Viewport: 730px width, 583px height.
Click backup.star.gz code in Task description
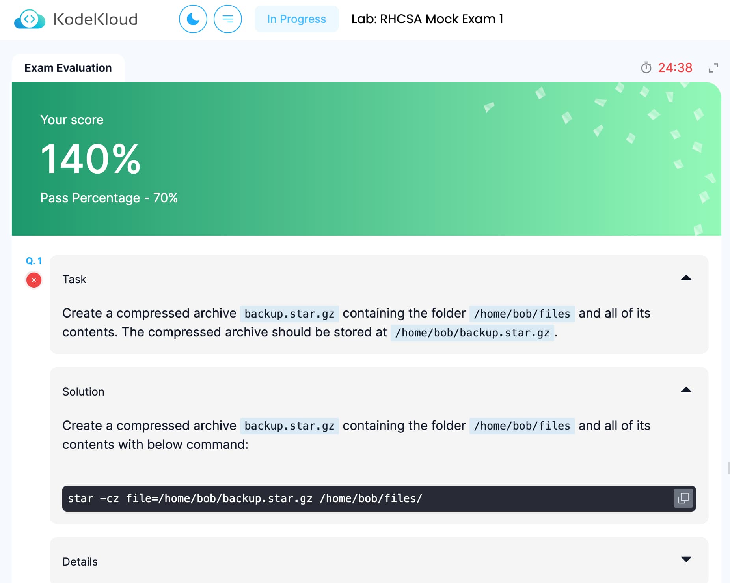pyautogui.click(x=289, y=314)
